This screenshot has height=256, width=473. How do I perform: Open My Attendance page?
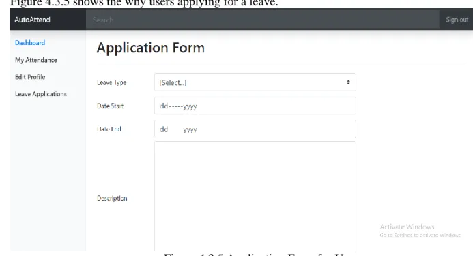coord(36,60)
